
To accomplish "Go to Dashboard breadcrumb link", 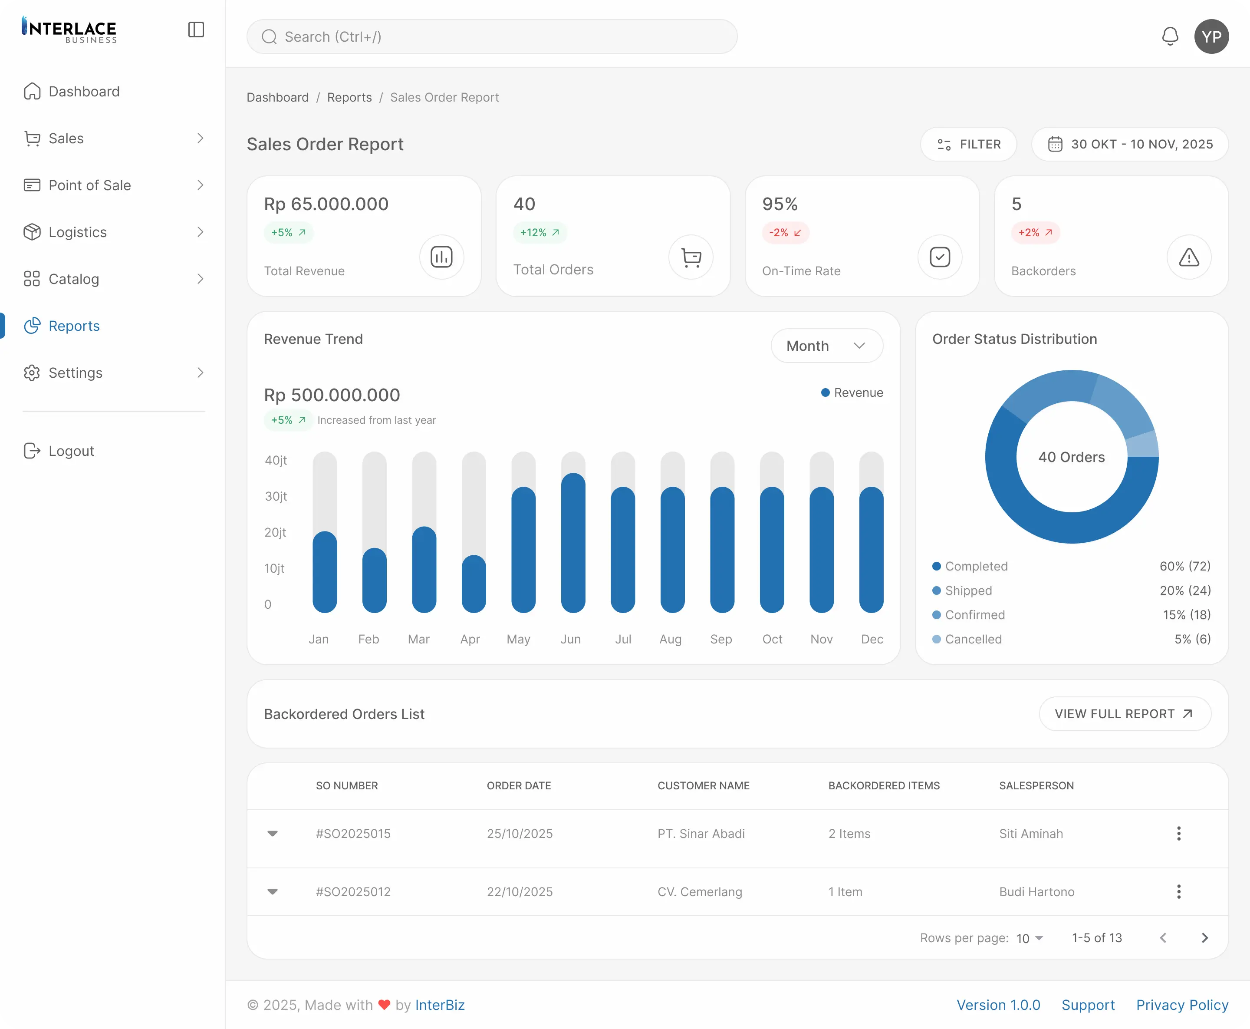I will click(x=278, y=97).
